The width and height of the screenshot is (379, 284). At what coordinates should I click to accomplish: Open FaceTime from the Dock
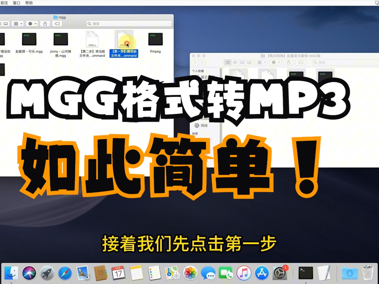[226, 273]
